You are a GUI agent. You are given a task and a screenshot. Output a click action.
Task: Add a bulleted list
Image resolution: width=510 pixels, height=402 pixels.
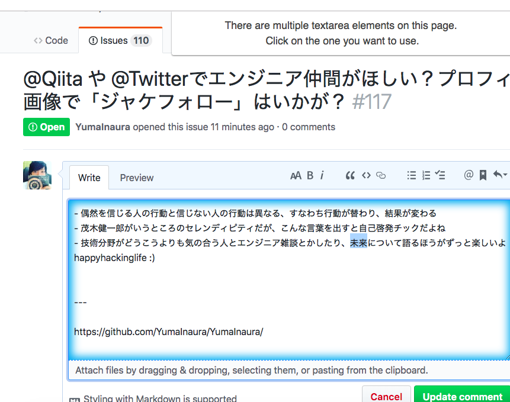pyautogui.click(x=412, y=175)
